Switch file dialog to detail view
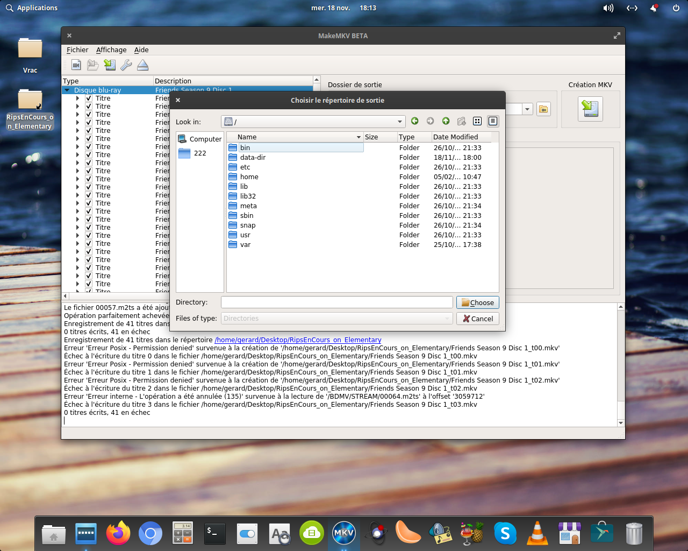Viewport: 688px width, 551px height. (x=492, y=121)
